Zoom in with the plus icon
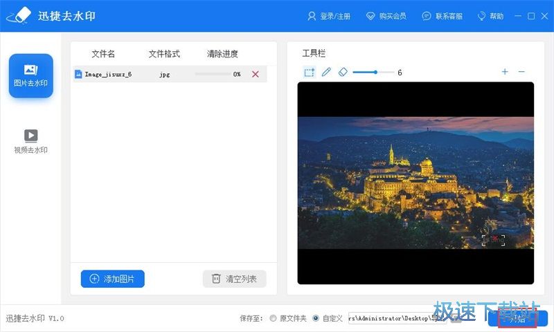This screenshot has width=554, height=332. [x=505, y=72]
